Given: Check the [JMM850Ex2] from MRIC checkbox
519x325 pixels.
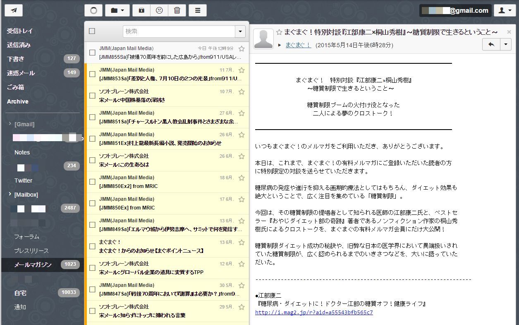Looking at the screenshot, I should coord(92,182).
